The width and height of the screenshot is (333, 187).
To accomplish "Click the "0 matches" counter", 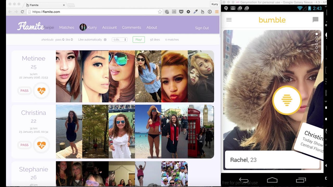I will click(172, 40).
